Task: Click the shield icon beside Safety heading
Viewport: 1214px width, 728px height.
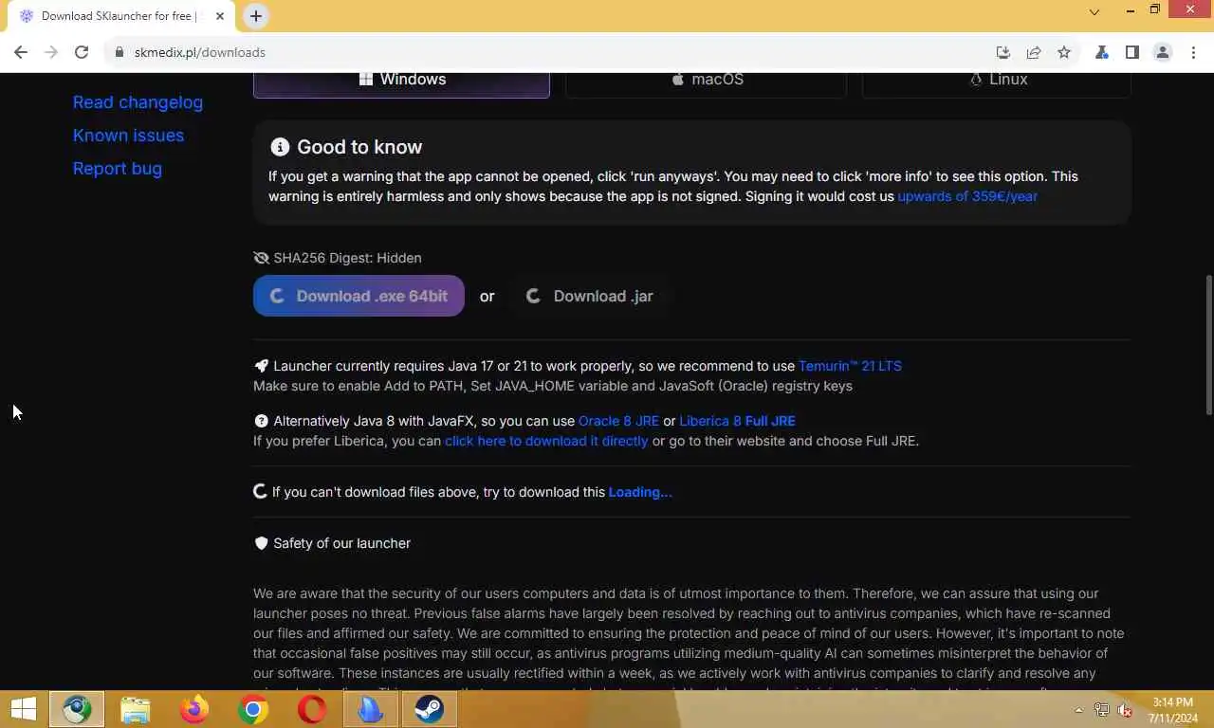Action: [262, 543]
